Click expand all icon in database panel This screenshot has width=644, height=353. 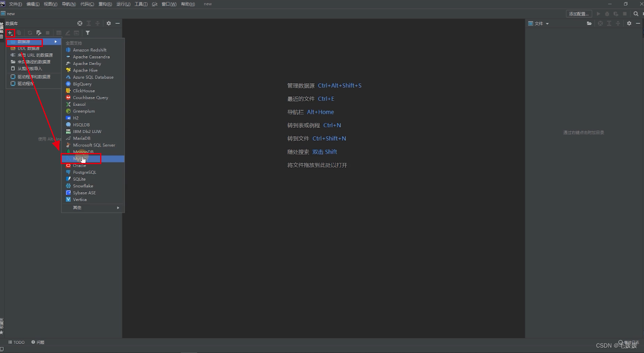click(89, 24)
